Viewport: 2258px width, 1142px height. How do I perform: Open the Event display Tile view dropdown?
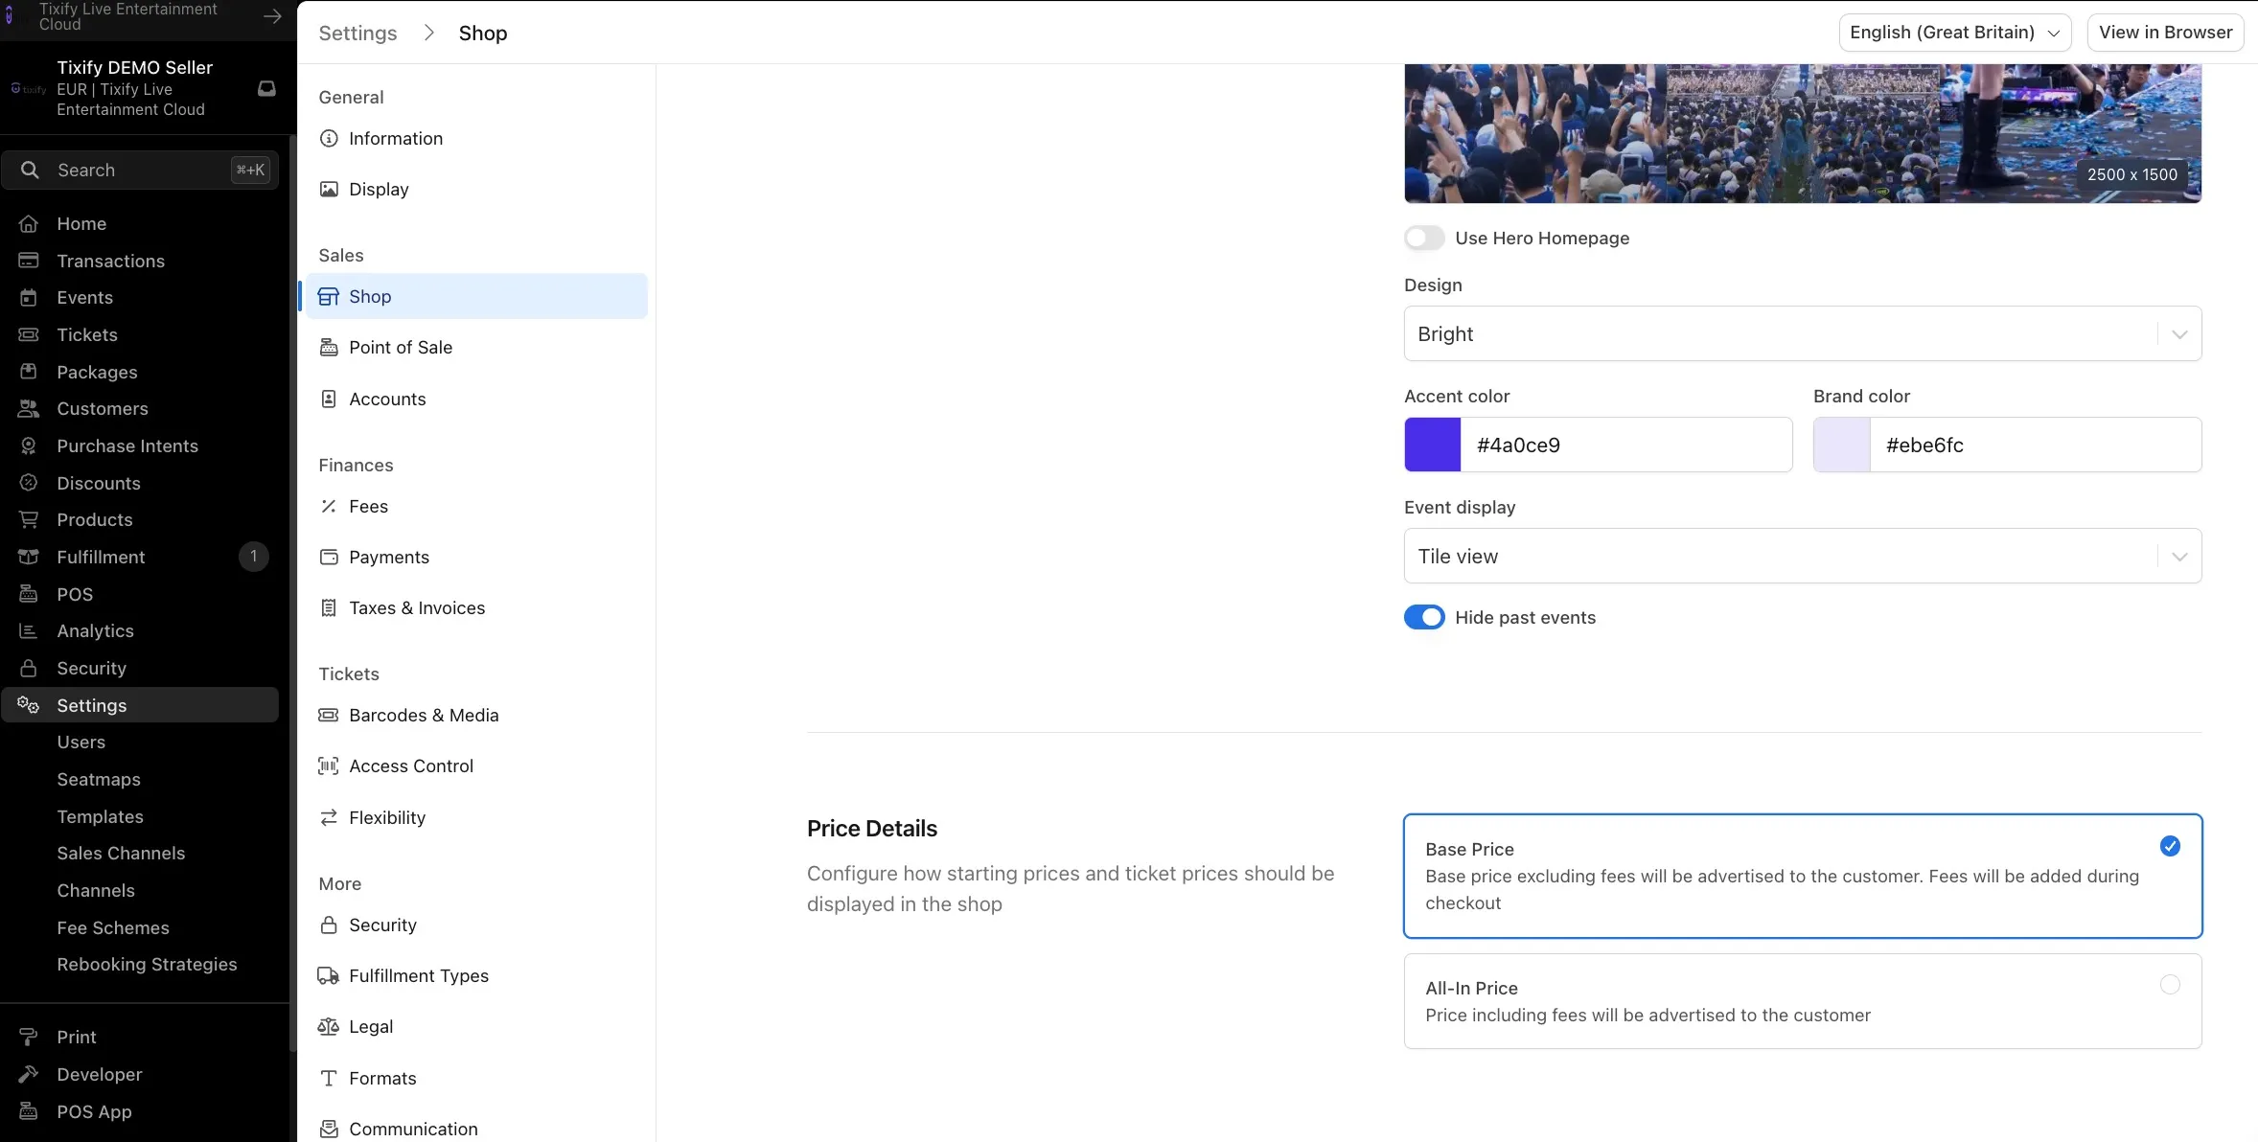point(1803,556)
